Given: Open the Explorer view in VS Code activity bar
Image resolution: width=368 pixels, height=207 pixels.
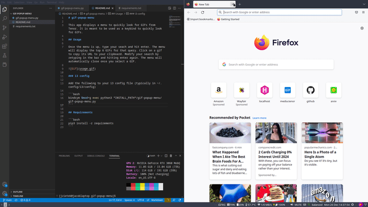Looking at the screenshot, I should [5, 9].
